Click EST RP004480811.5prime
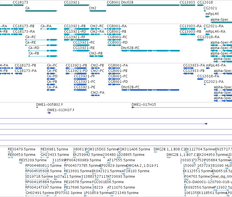This screenshot has width=232, height=197. pos(37,169)
